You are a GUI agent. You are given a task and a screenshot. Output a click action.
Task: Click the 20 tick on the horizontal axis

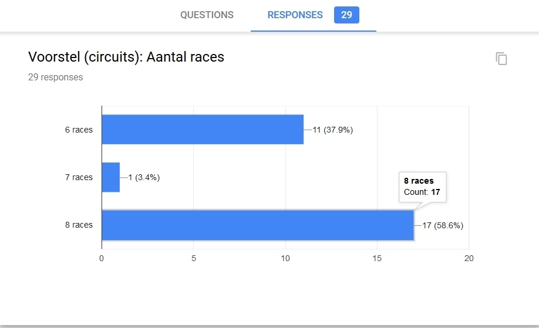pos(469,258)
